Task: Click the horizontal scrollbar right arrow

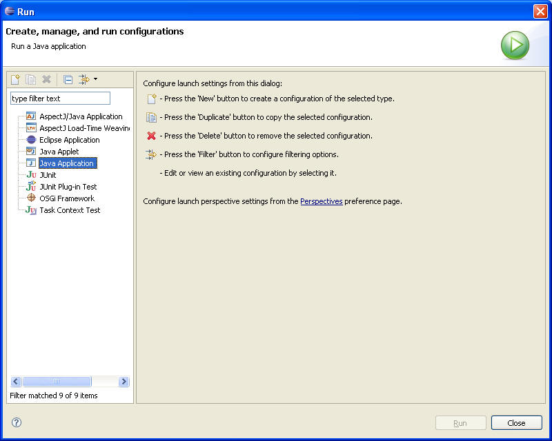Action: point(124,382)
